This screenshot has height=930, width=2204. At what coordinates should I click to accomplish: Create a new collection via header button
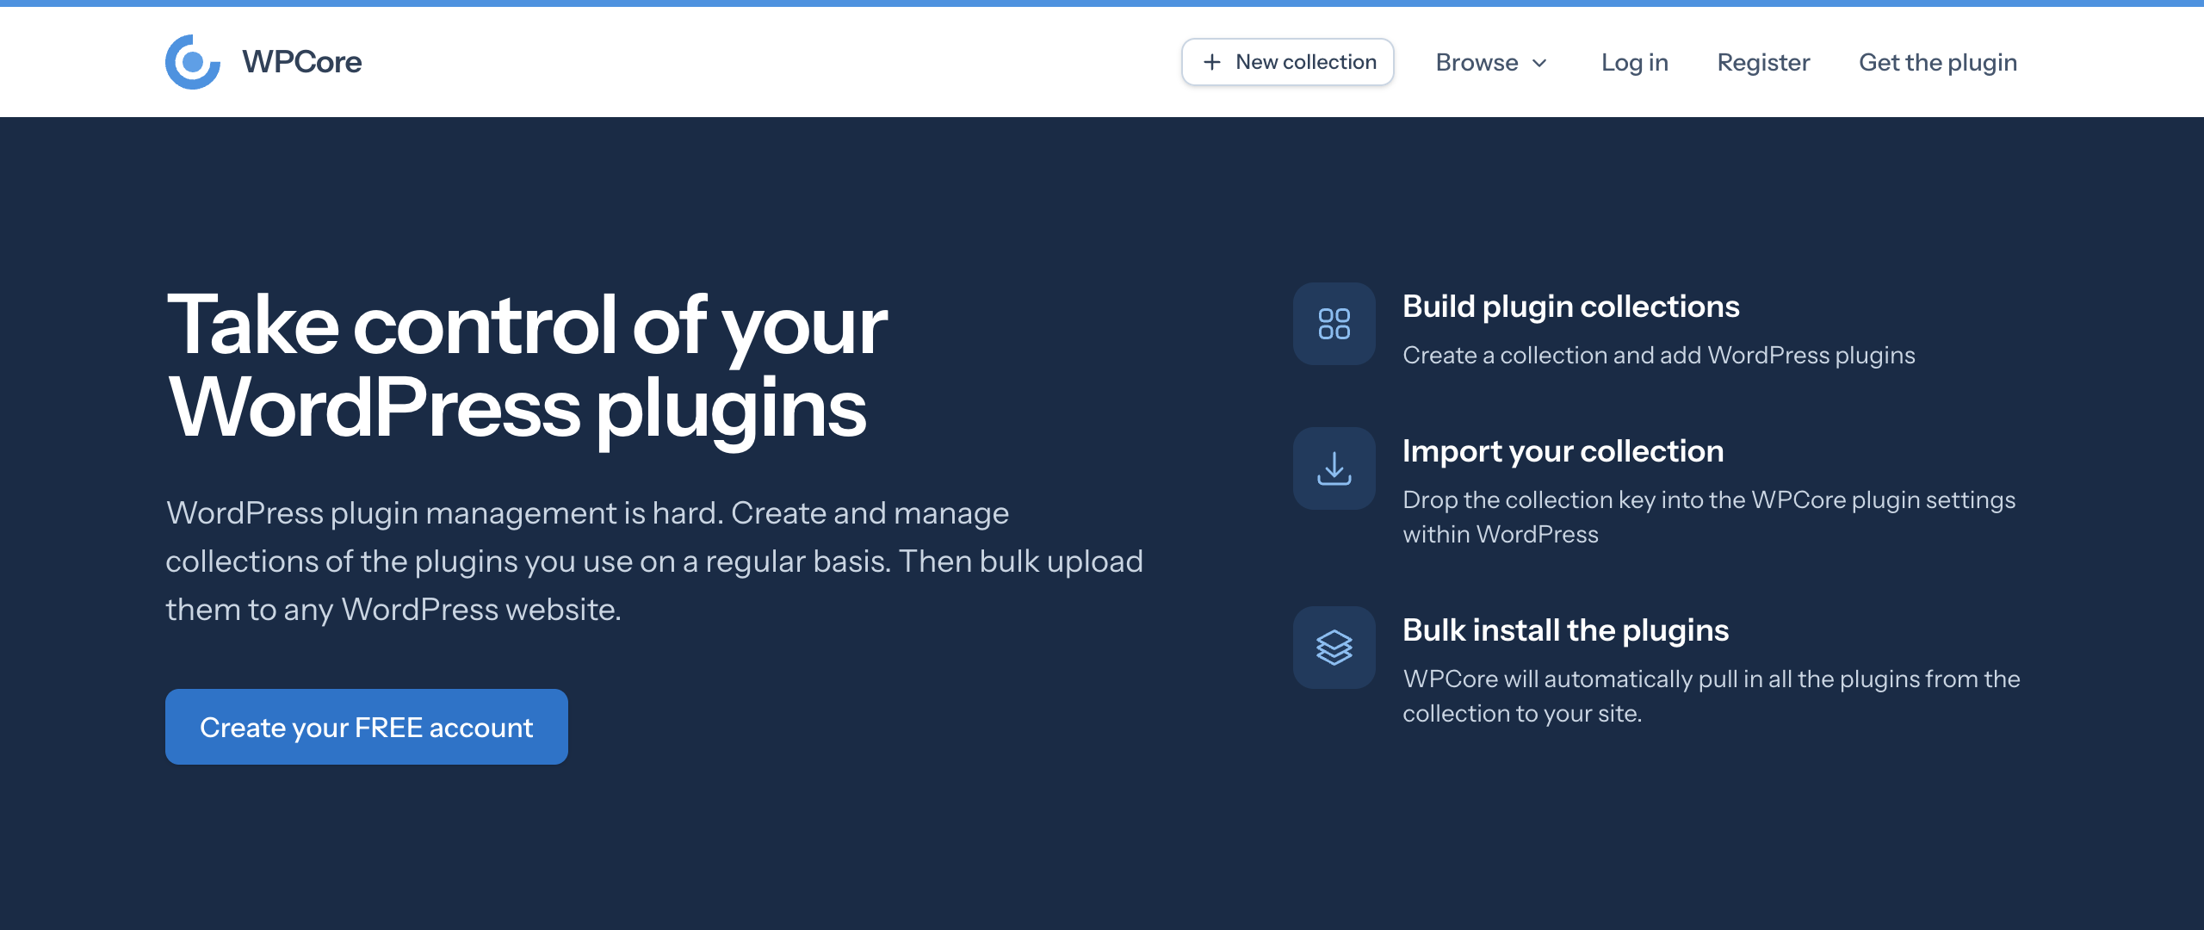pyautogui.click(x=1287, y=62)
